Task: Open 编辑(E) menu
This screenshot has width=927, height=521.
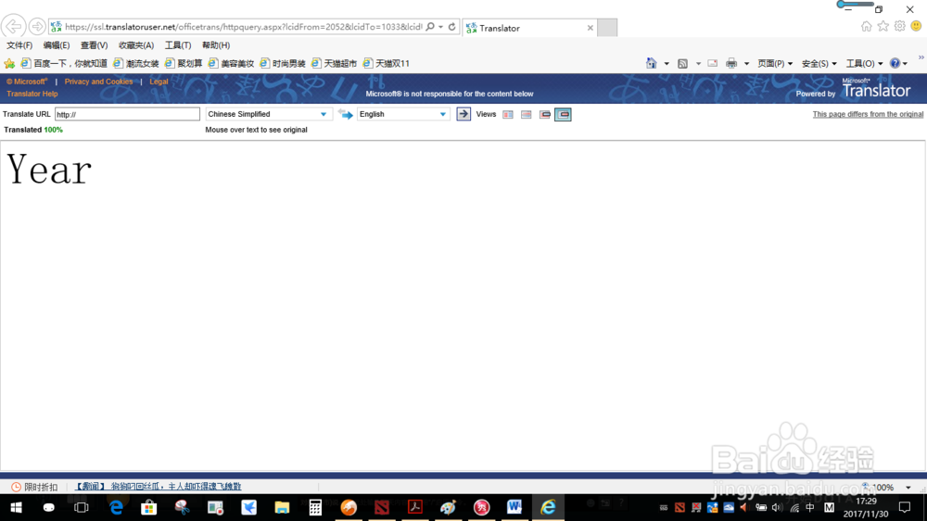Action: click(57, 44)
